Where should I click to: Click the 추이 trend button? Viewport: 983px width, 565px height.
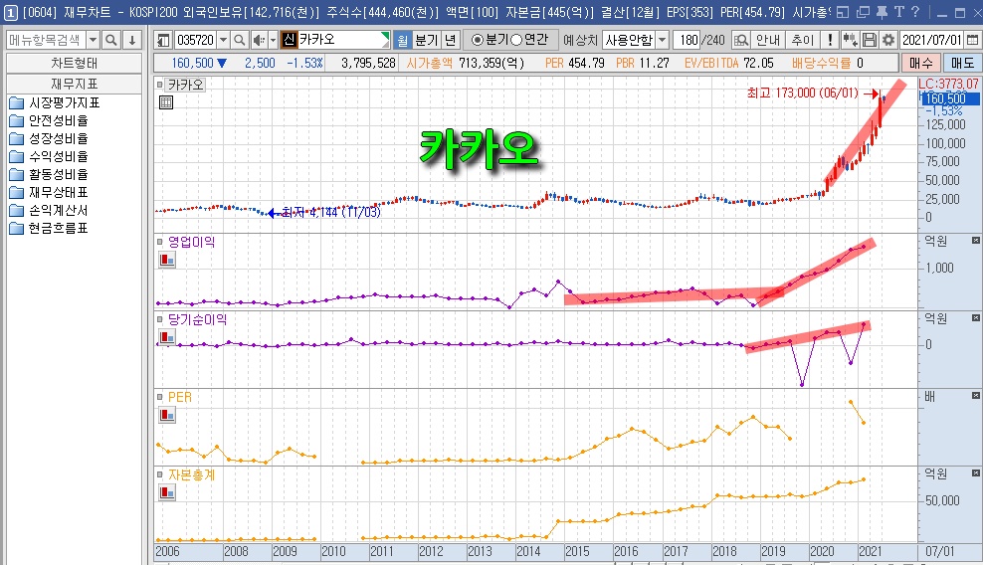[803, 40]
